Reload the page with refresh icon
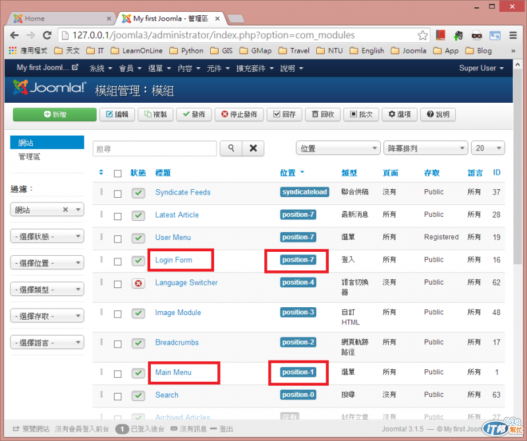Screen dimensions: 527x441 [47, 35]
